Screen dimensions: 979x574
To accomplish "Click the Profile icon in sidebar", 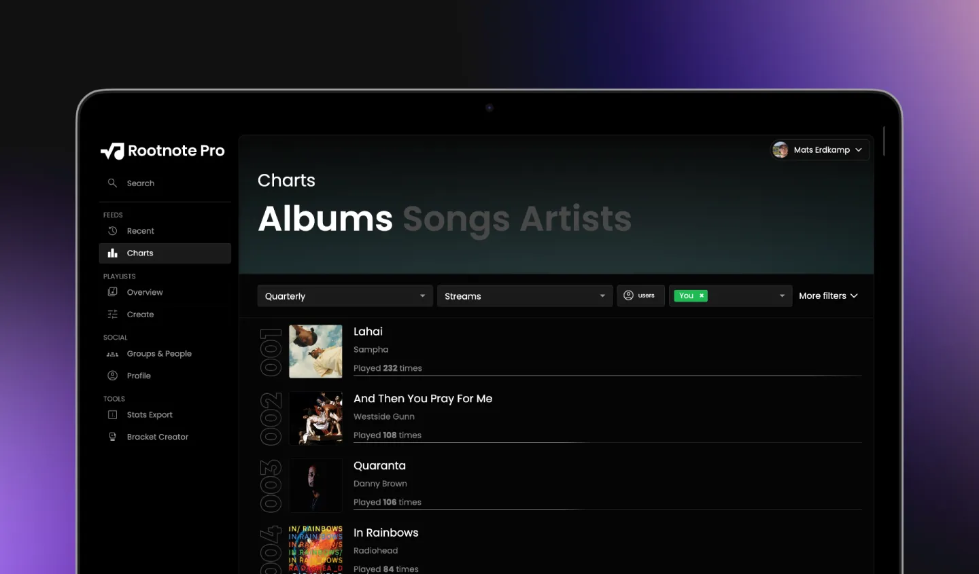I will [x=113, y=376].
